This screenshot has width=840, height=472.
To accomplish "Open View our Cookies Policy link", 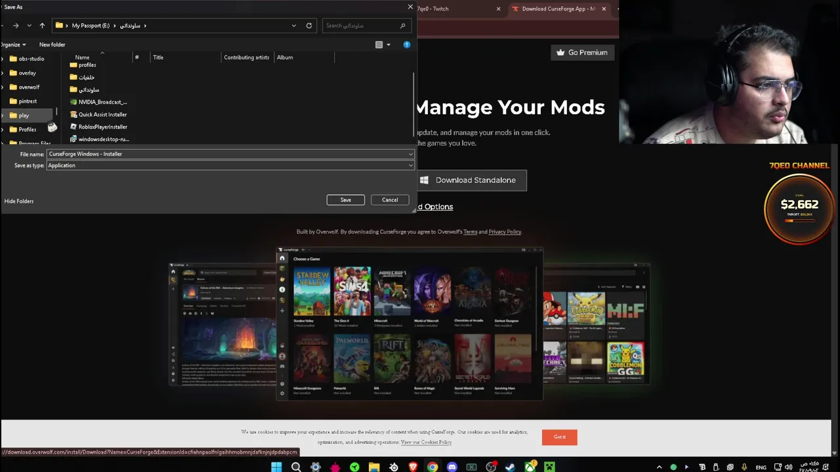I will [427, 442].
